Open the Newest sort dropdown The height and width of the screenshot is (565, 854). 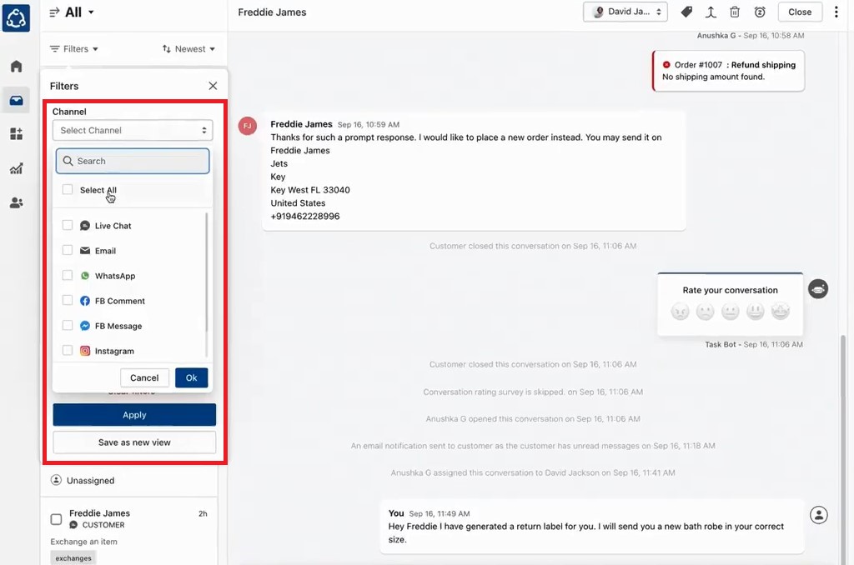click(188, 49)
